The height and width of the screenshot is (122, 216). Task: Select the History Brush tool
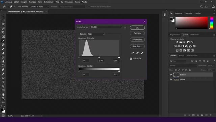click(3, 57)
